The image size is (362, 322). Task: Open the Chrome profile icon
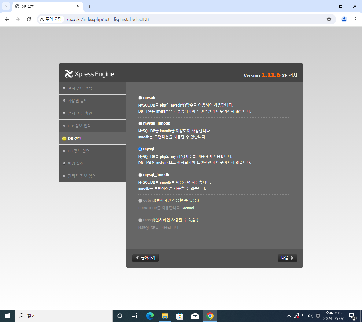tap(344, 19)
